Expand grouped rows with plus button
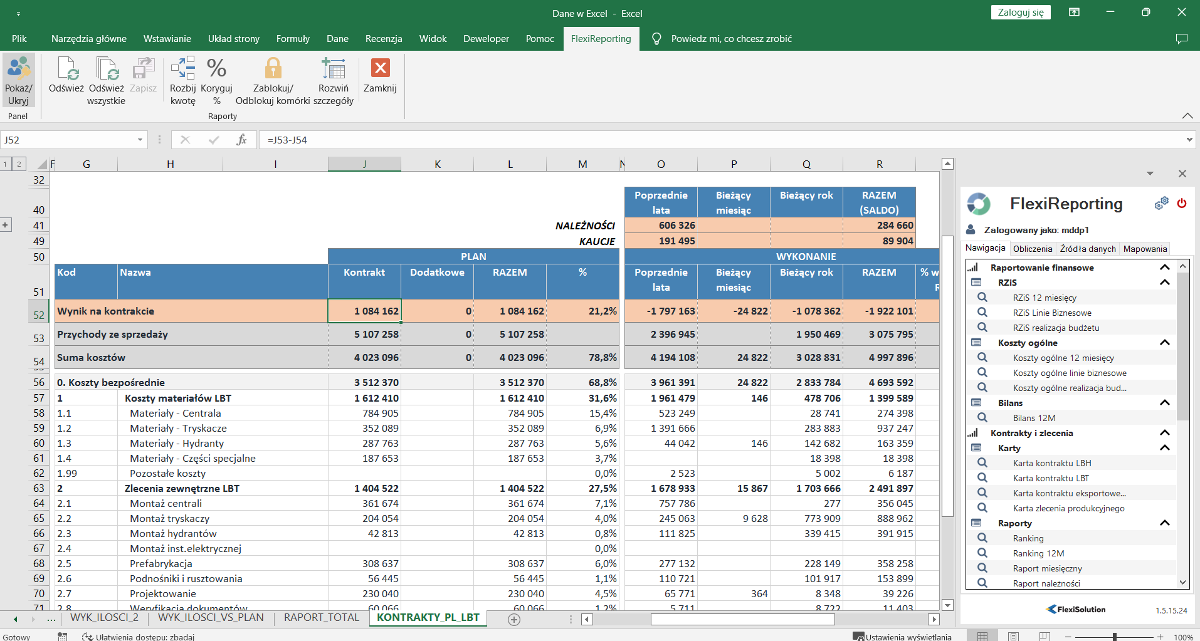The width and height of the screenshot is (1200, 641). 6,225
